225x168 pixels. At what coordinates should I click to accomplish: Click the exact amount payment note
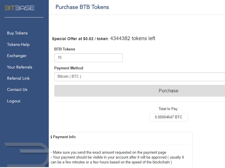tap(108, 153)
